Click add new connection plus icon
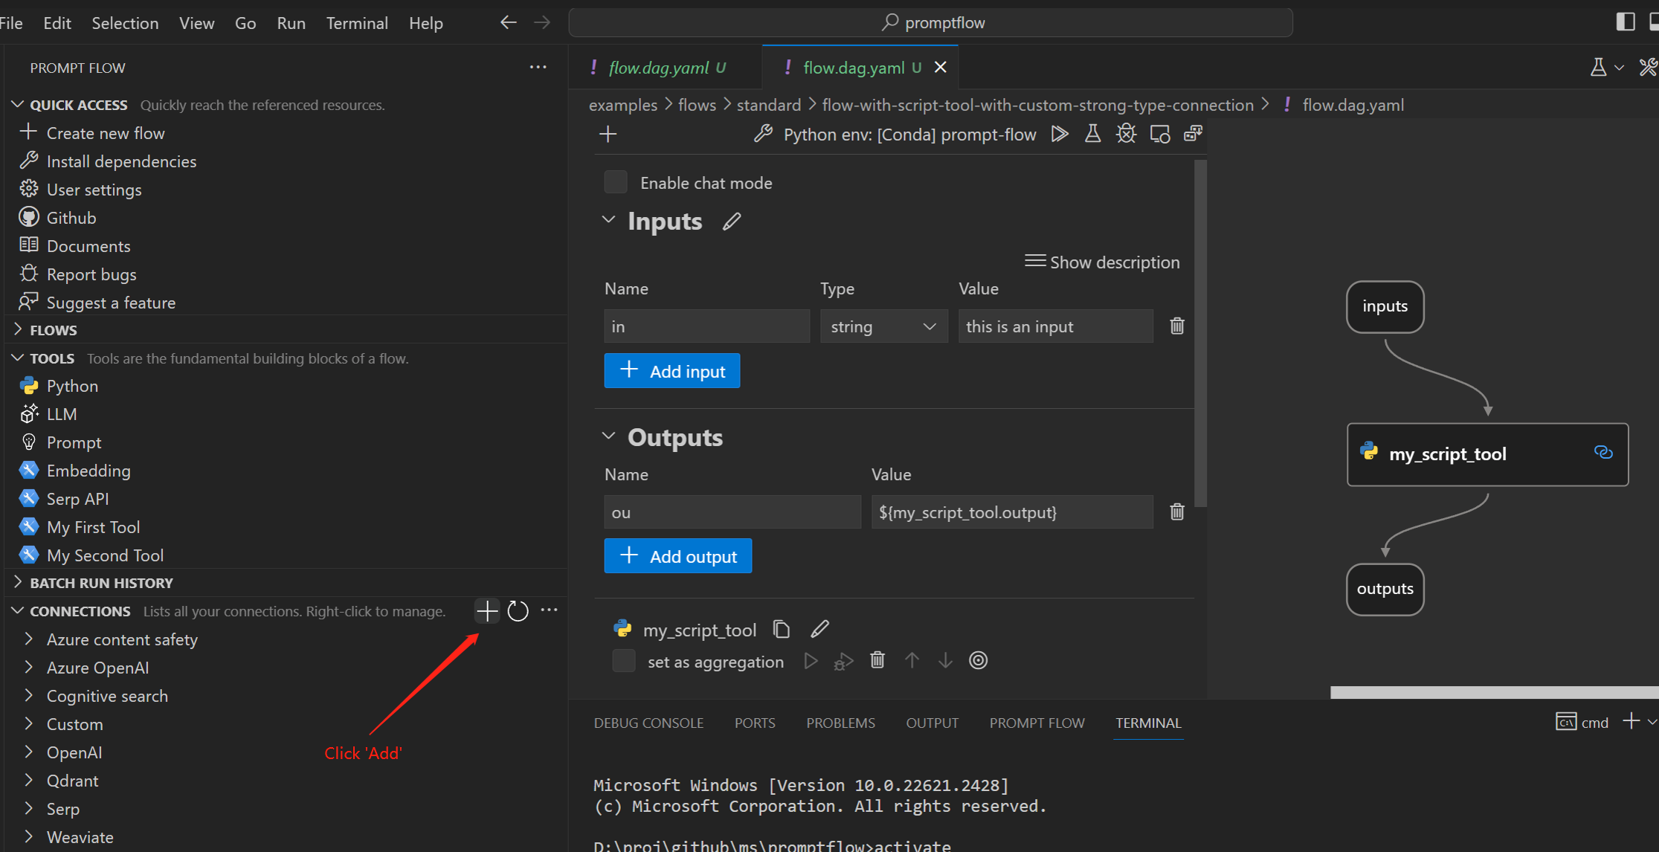The width and height of the screenshot is (1659, 852). tap(487, 610)
